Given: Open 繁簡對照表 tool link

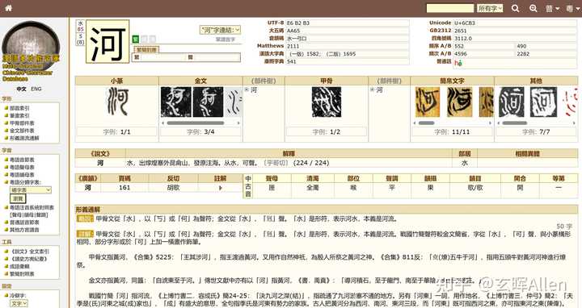Looking at the screenshot, I should 22,273.
